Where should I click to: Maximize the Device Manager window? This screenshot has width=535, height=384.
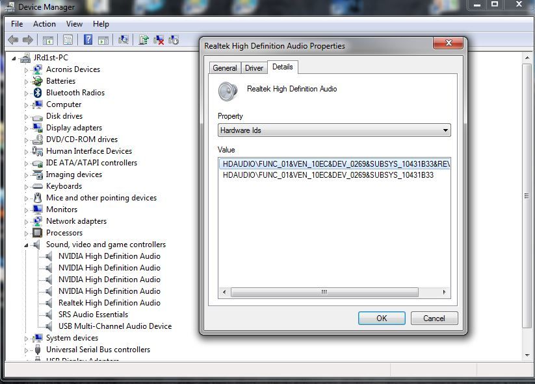click(495, 5)
